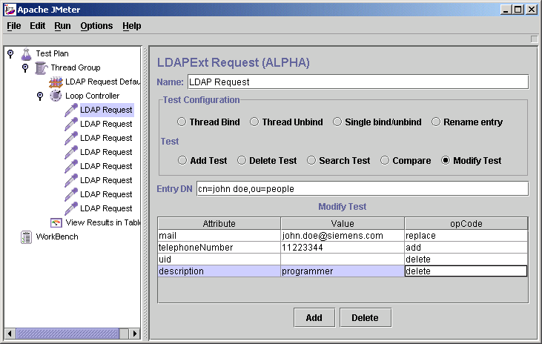Click the Entry DN text field
Screen dimensions: 542x344
point(362,189)
